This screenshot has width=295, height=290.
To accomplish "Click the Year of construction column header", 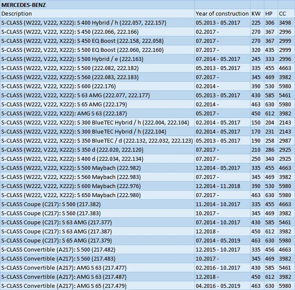I will (223, 13).
